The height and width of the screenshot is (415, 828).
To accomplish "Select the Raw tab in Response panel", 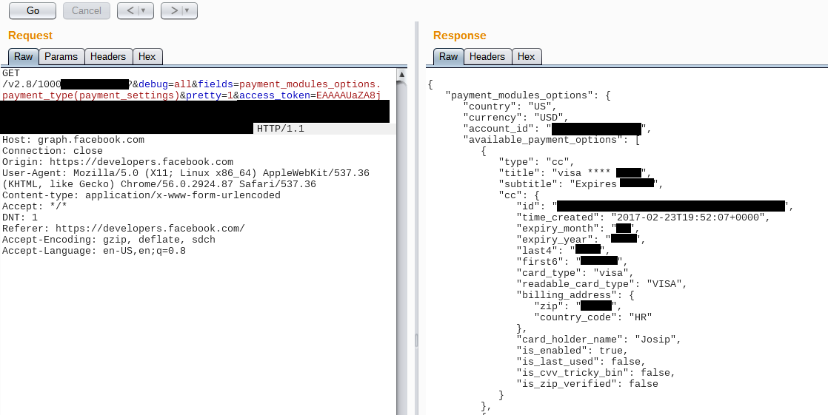I will 448,56.
